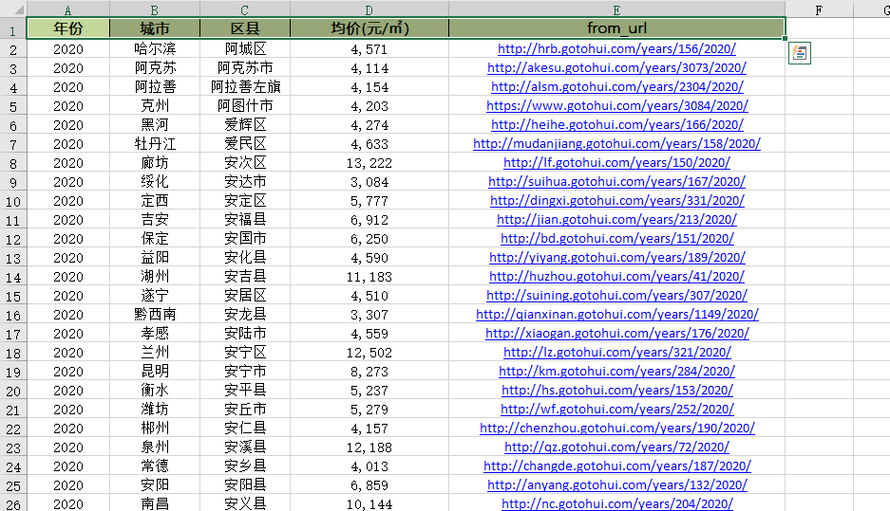Select the city cell 常德
890x511 pixels.
155,466
